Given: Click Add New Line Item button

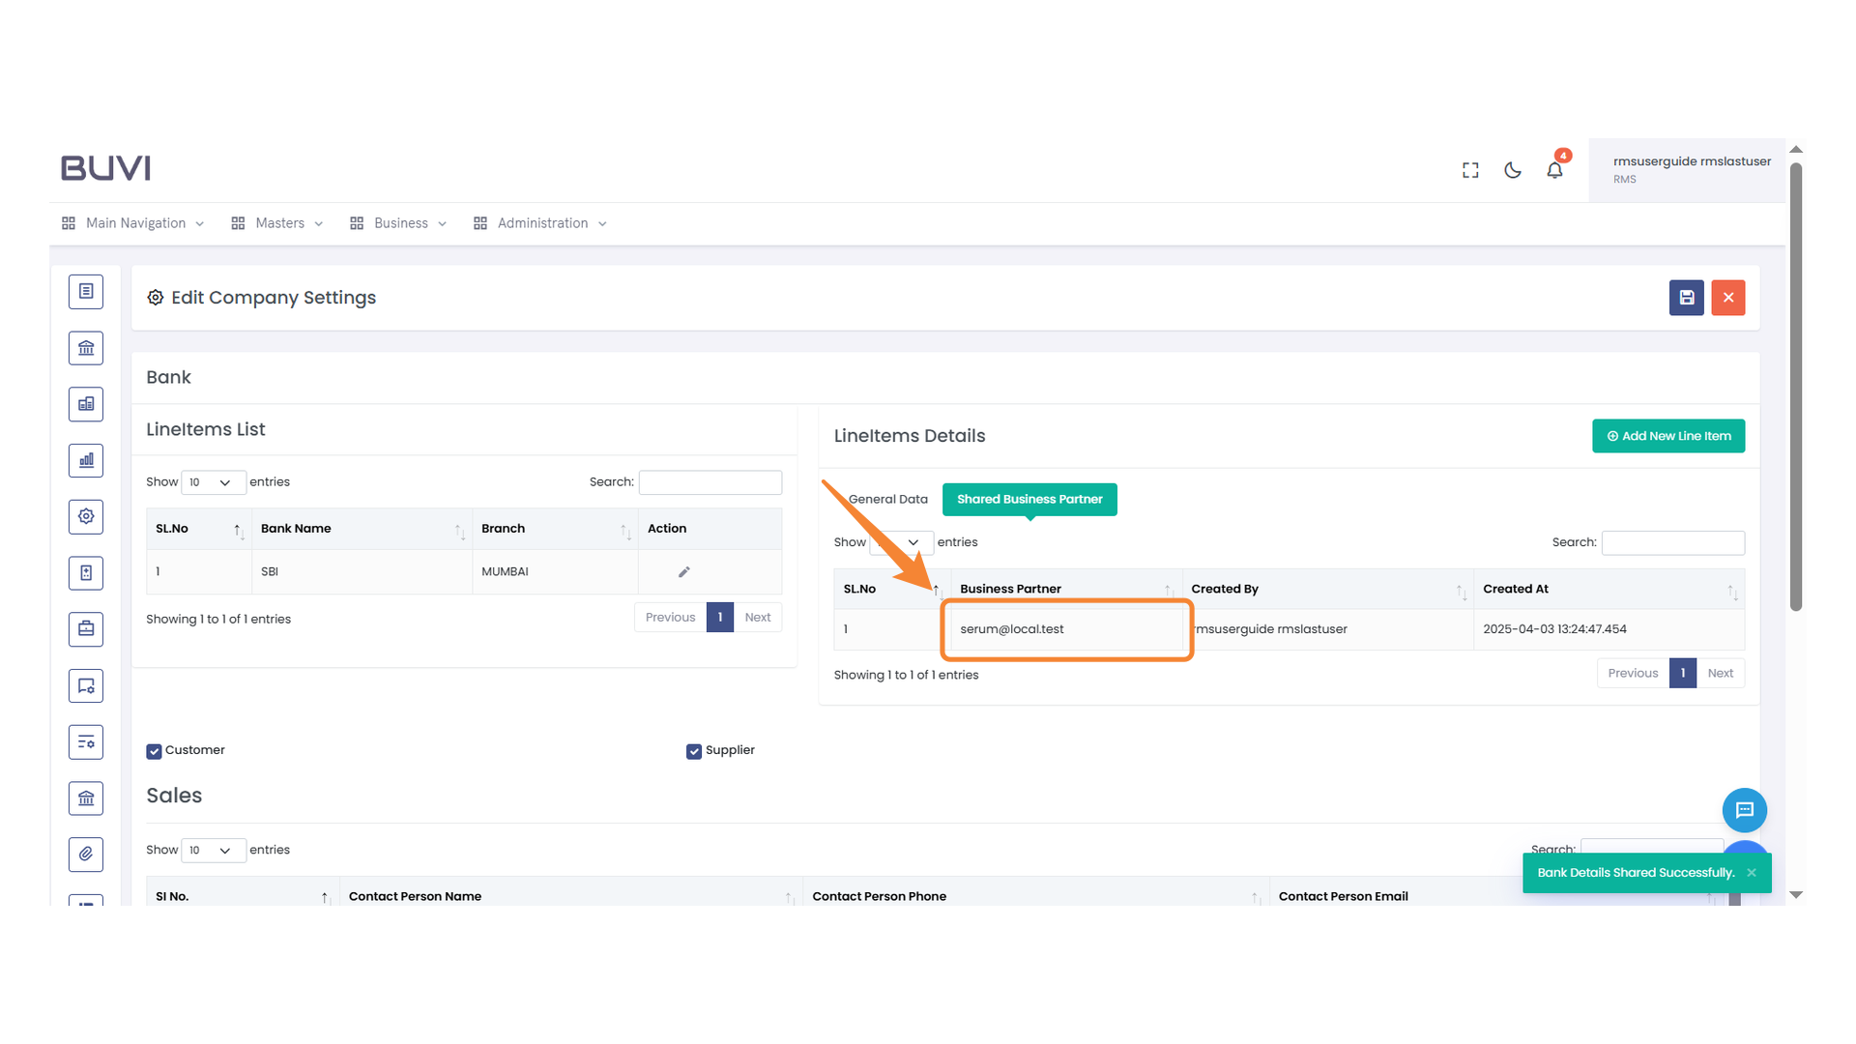Looking at the screenshot, I should [1667, 436].
